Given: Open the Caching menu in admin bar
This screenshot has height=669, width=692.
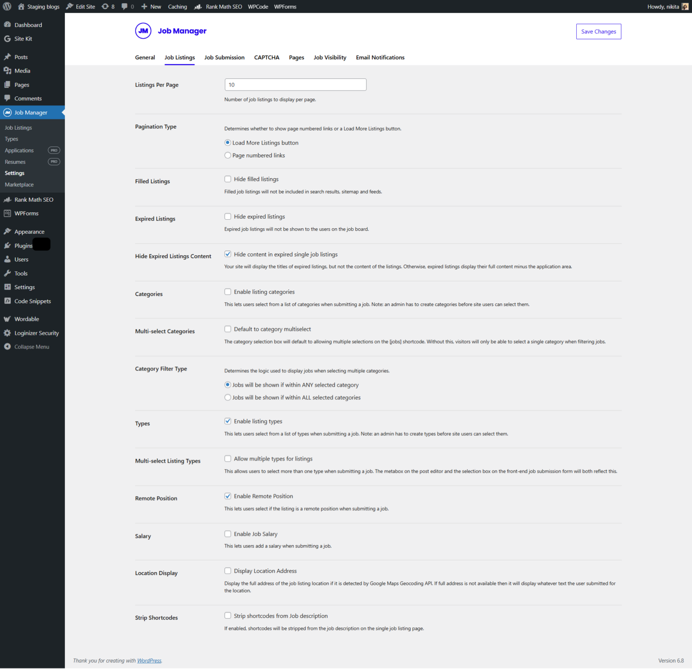Looking at the screenshot, I should (178, 6).
